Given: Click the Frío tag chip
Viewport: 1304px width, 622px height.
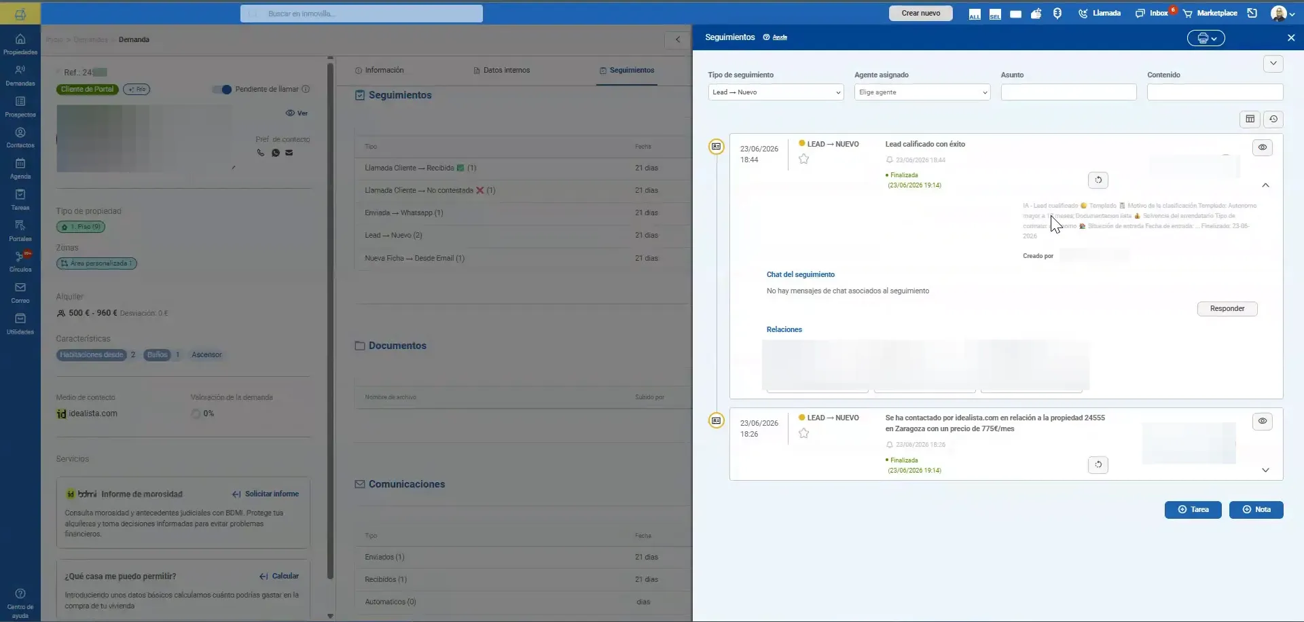Looking at the screenshot, I should (x=137, y=90).
